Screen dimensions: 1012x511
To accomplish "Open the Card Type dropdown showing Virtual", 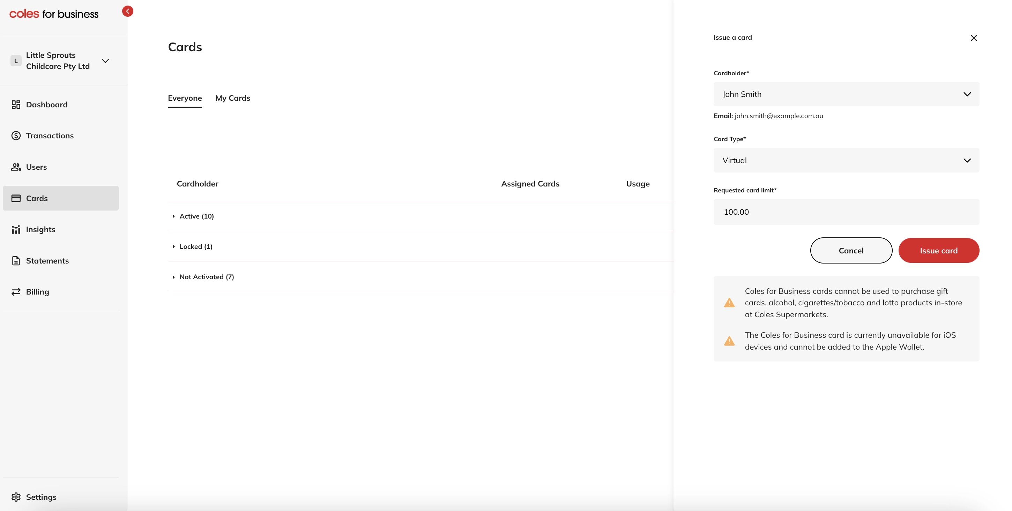I will (x=846, y=160).
